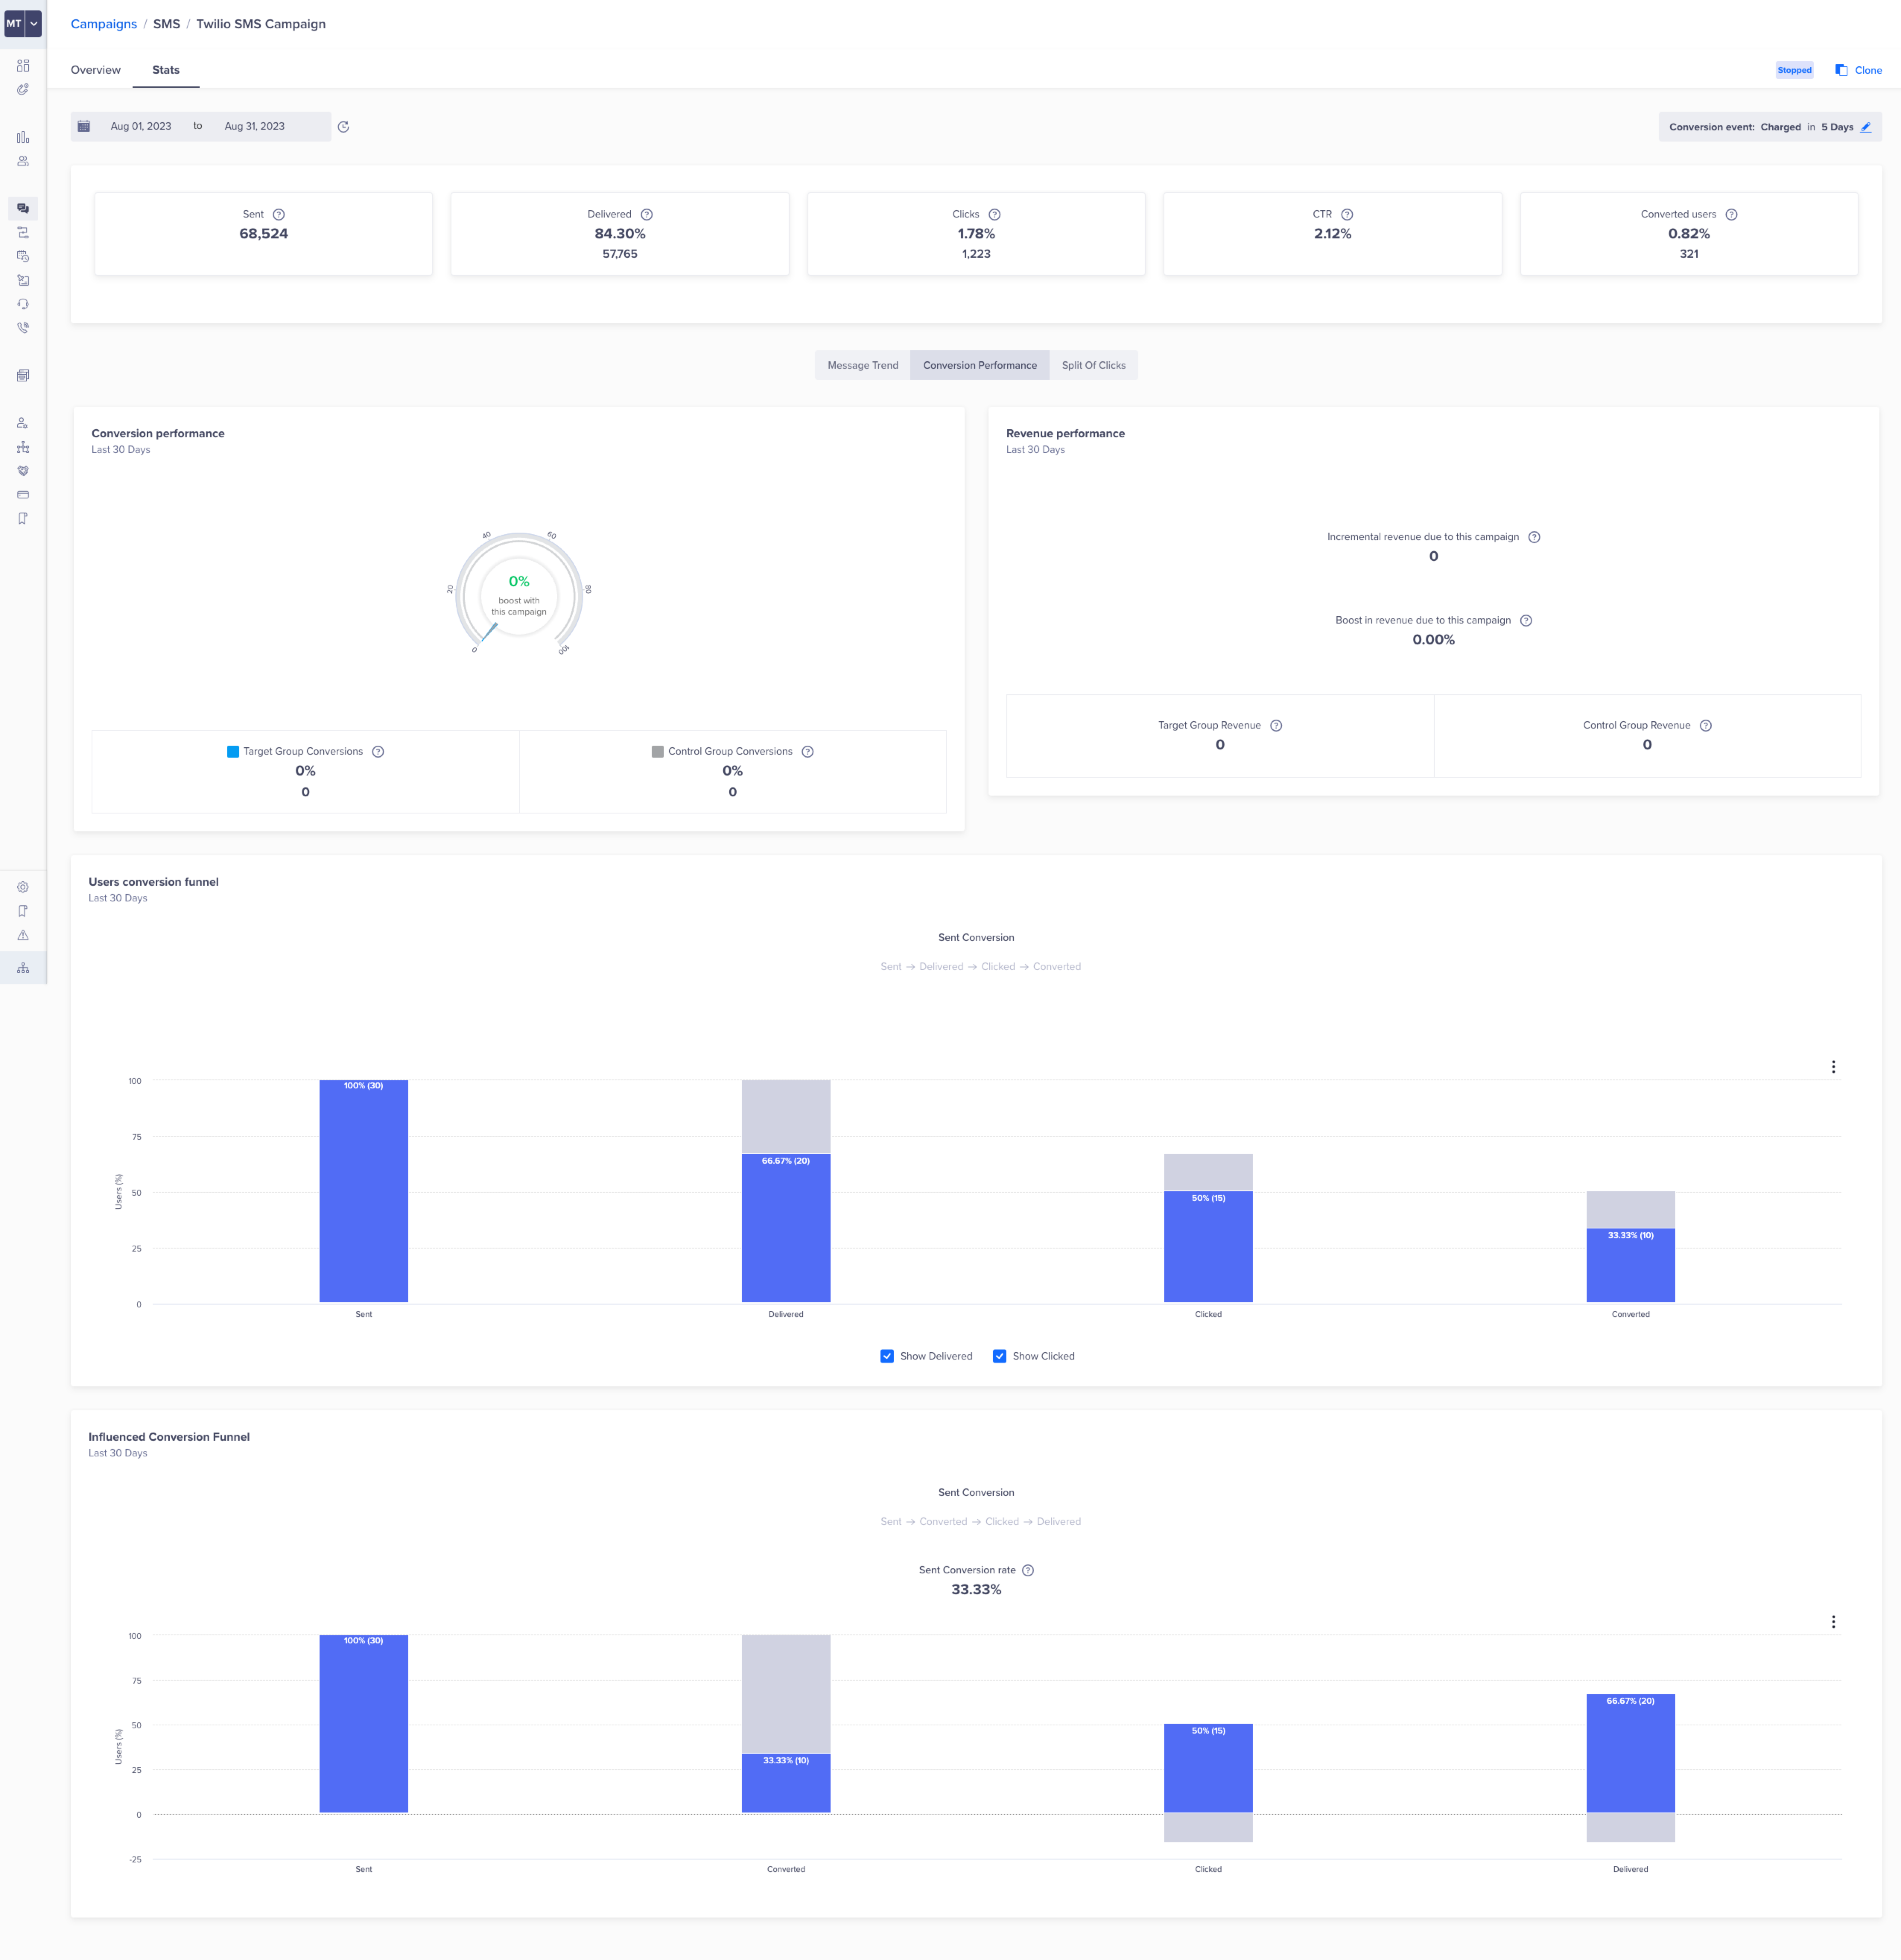
Task: Click bookmark icon below the gear icon
Action: pos(23,911)
